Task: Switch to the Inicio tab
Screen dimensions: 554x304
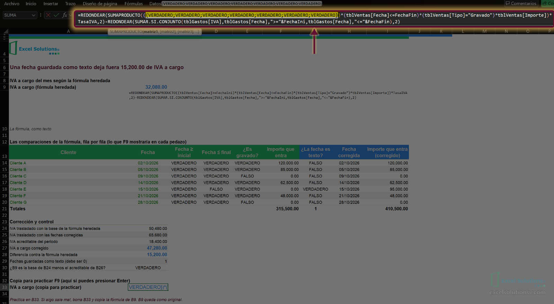Action: [x=31, y=3]
